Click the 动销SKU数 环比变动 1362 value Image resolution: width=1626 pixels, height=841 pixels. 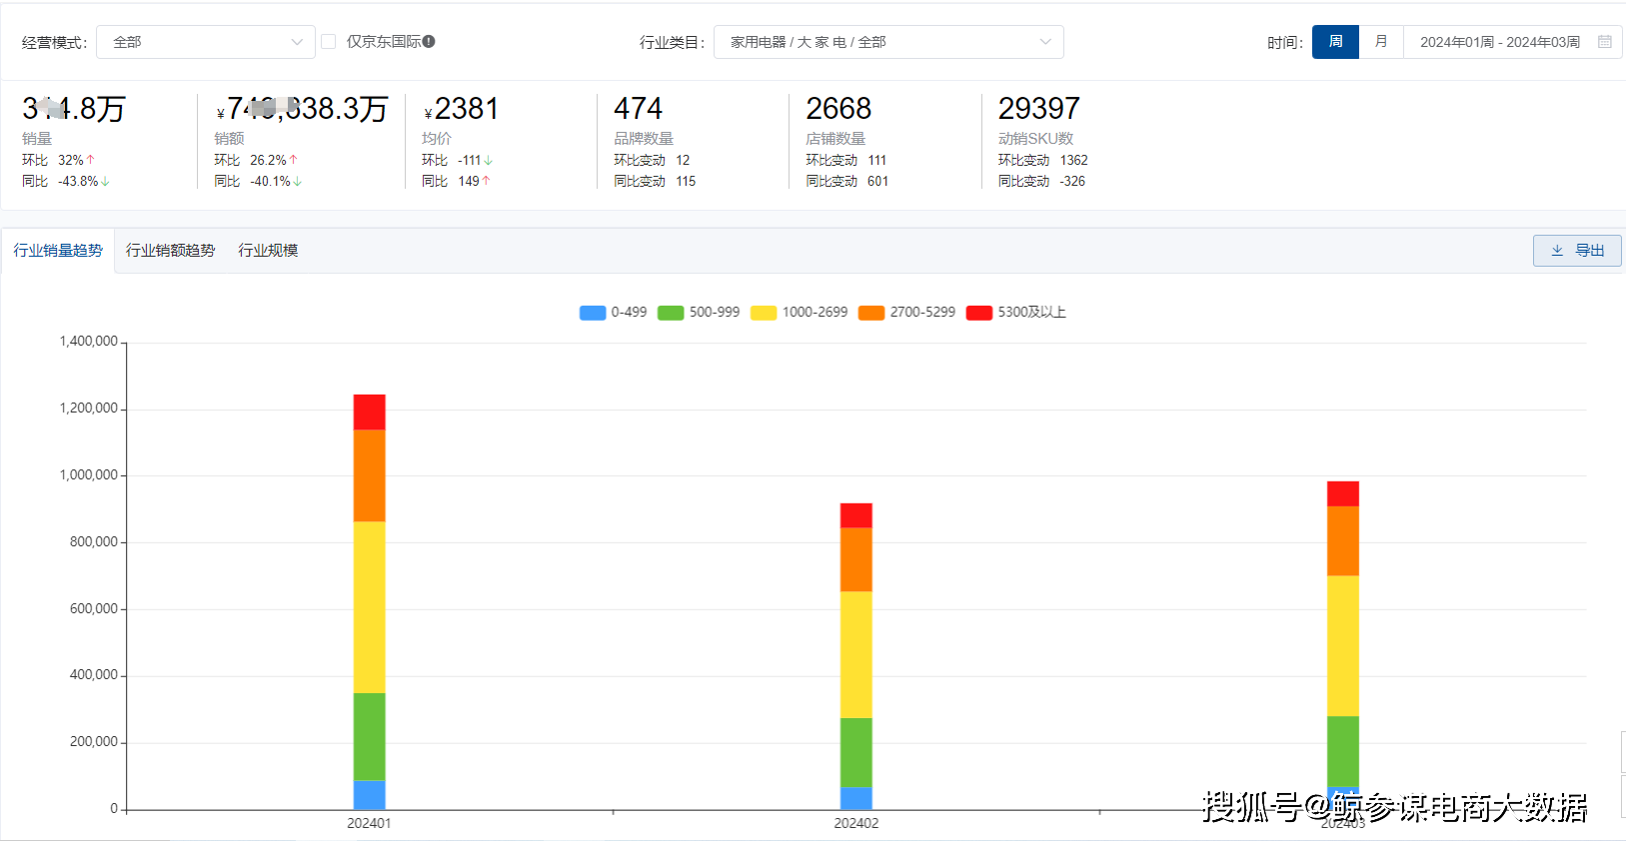pos(1074,160)
